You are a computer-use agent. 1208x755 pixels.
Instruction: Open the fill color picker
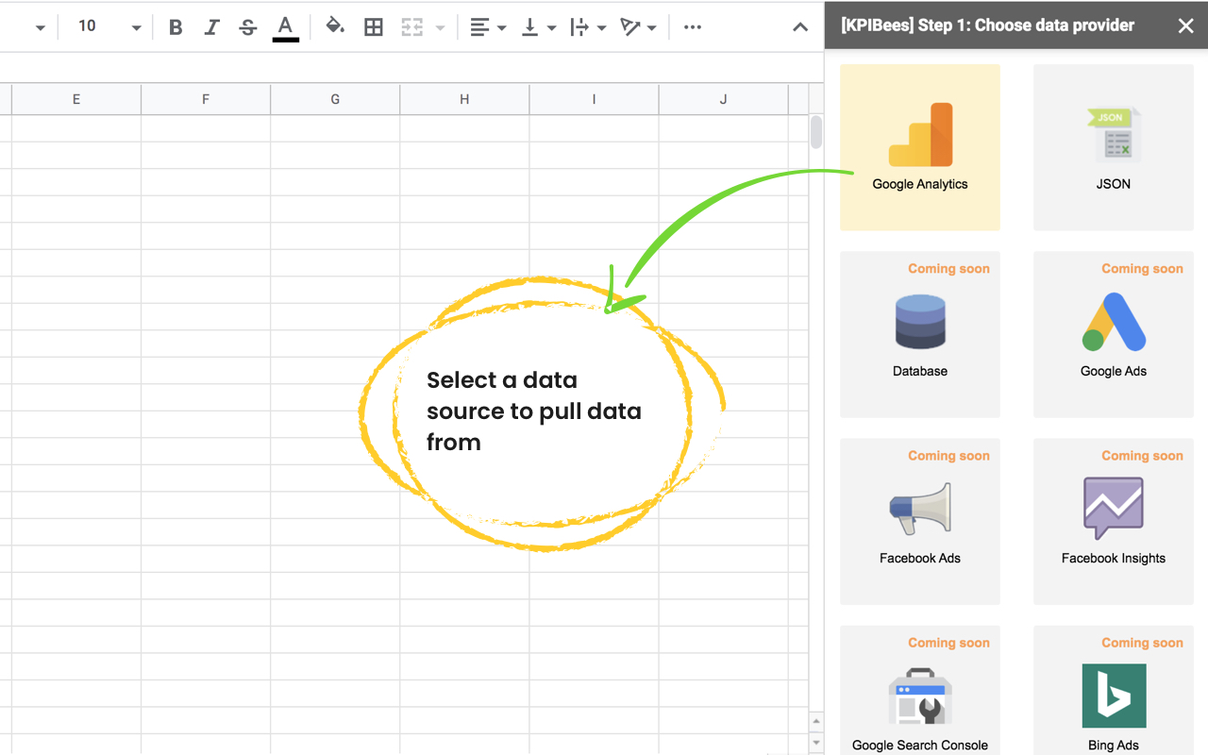coord(335,26)
